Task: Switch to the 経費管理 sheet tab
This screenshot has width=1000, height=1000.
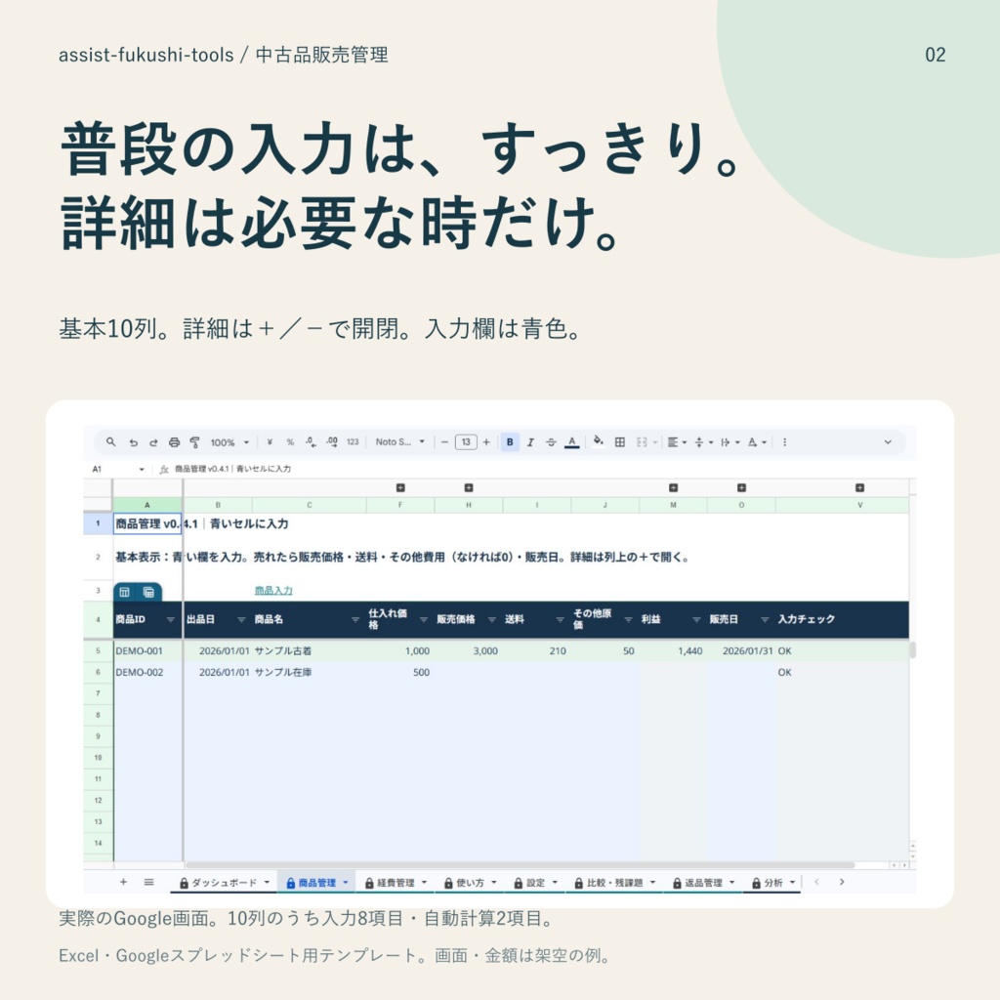Action: click(x=396, y=883)
